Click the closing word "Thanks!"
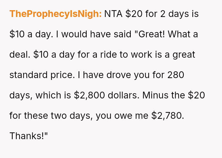The image size is (222, 158). point(28,136)
